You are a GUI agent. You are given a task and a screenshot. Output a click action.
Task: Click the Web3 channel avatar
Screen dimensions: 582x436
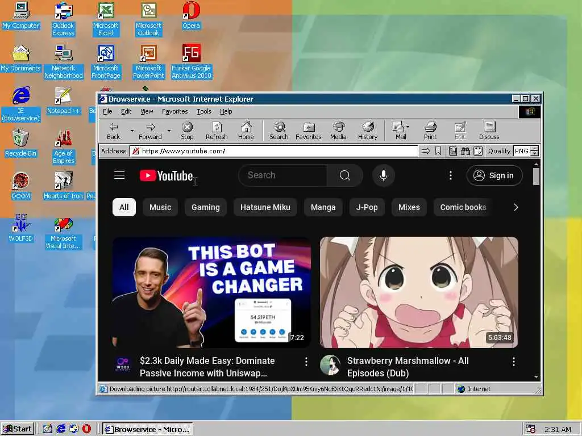123,364
